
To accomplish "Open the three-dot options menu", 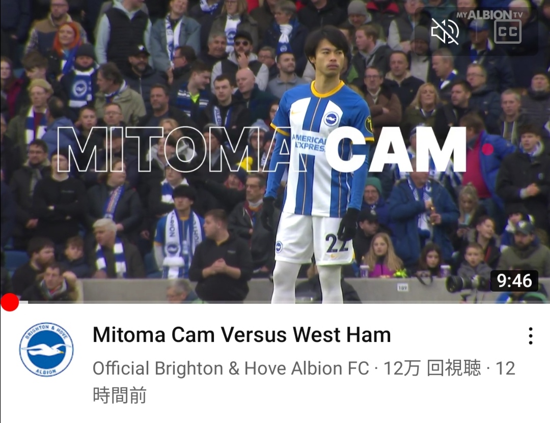I will click(531, 336).
